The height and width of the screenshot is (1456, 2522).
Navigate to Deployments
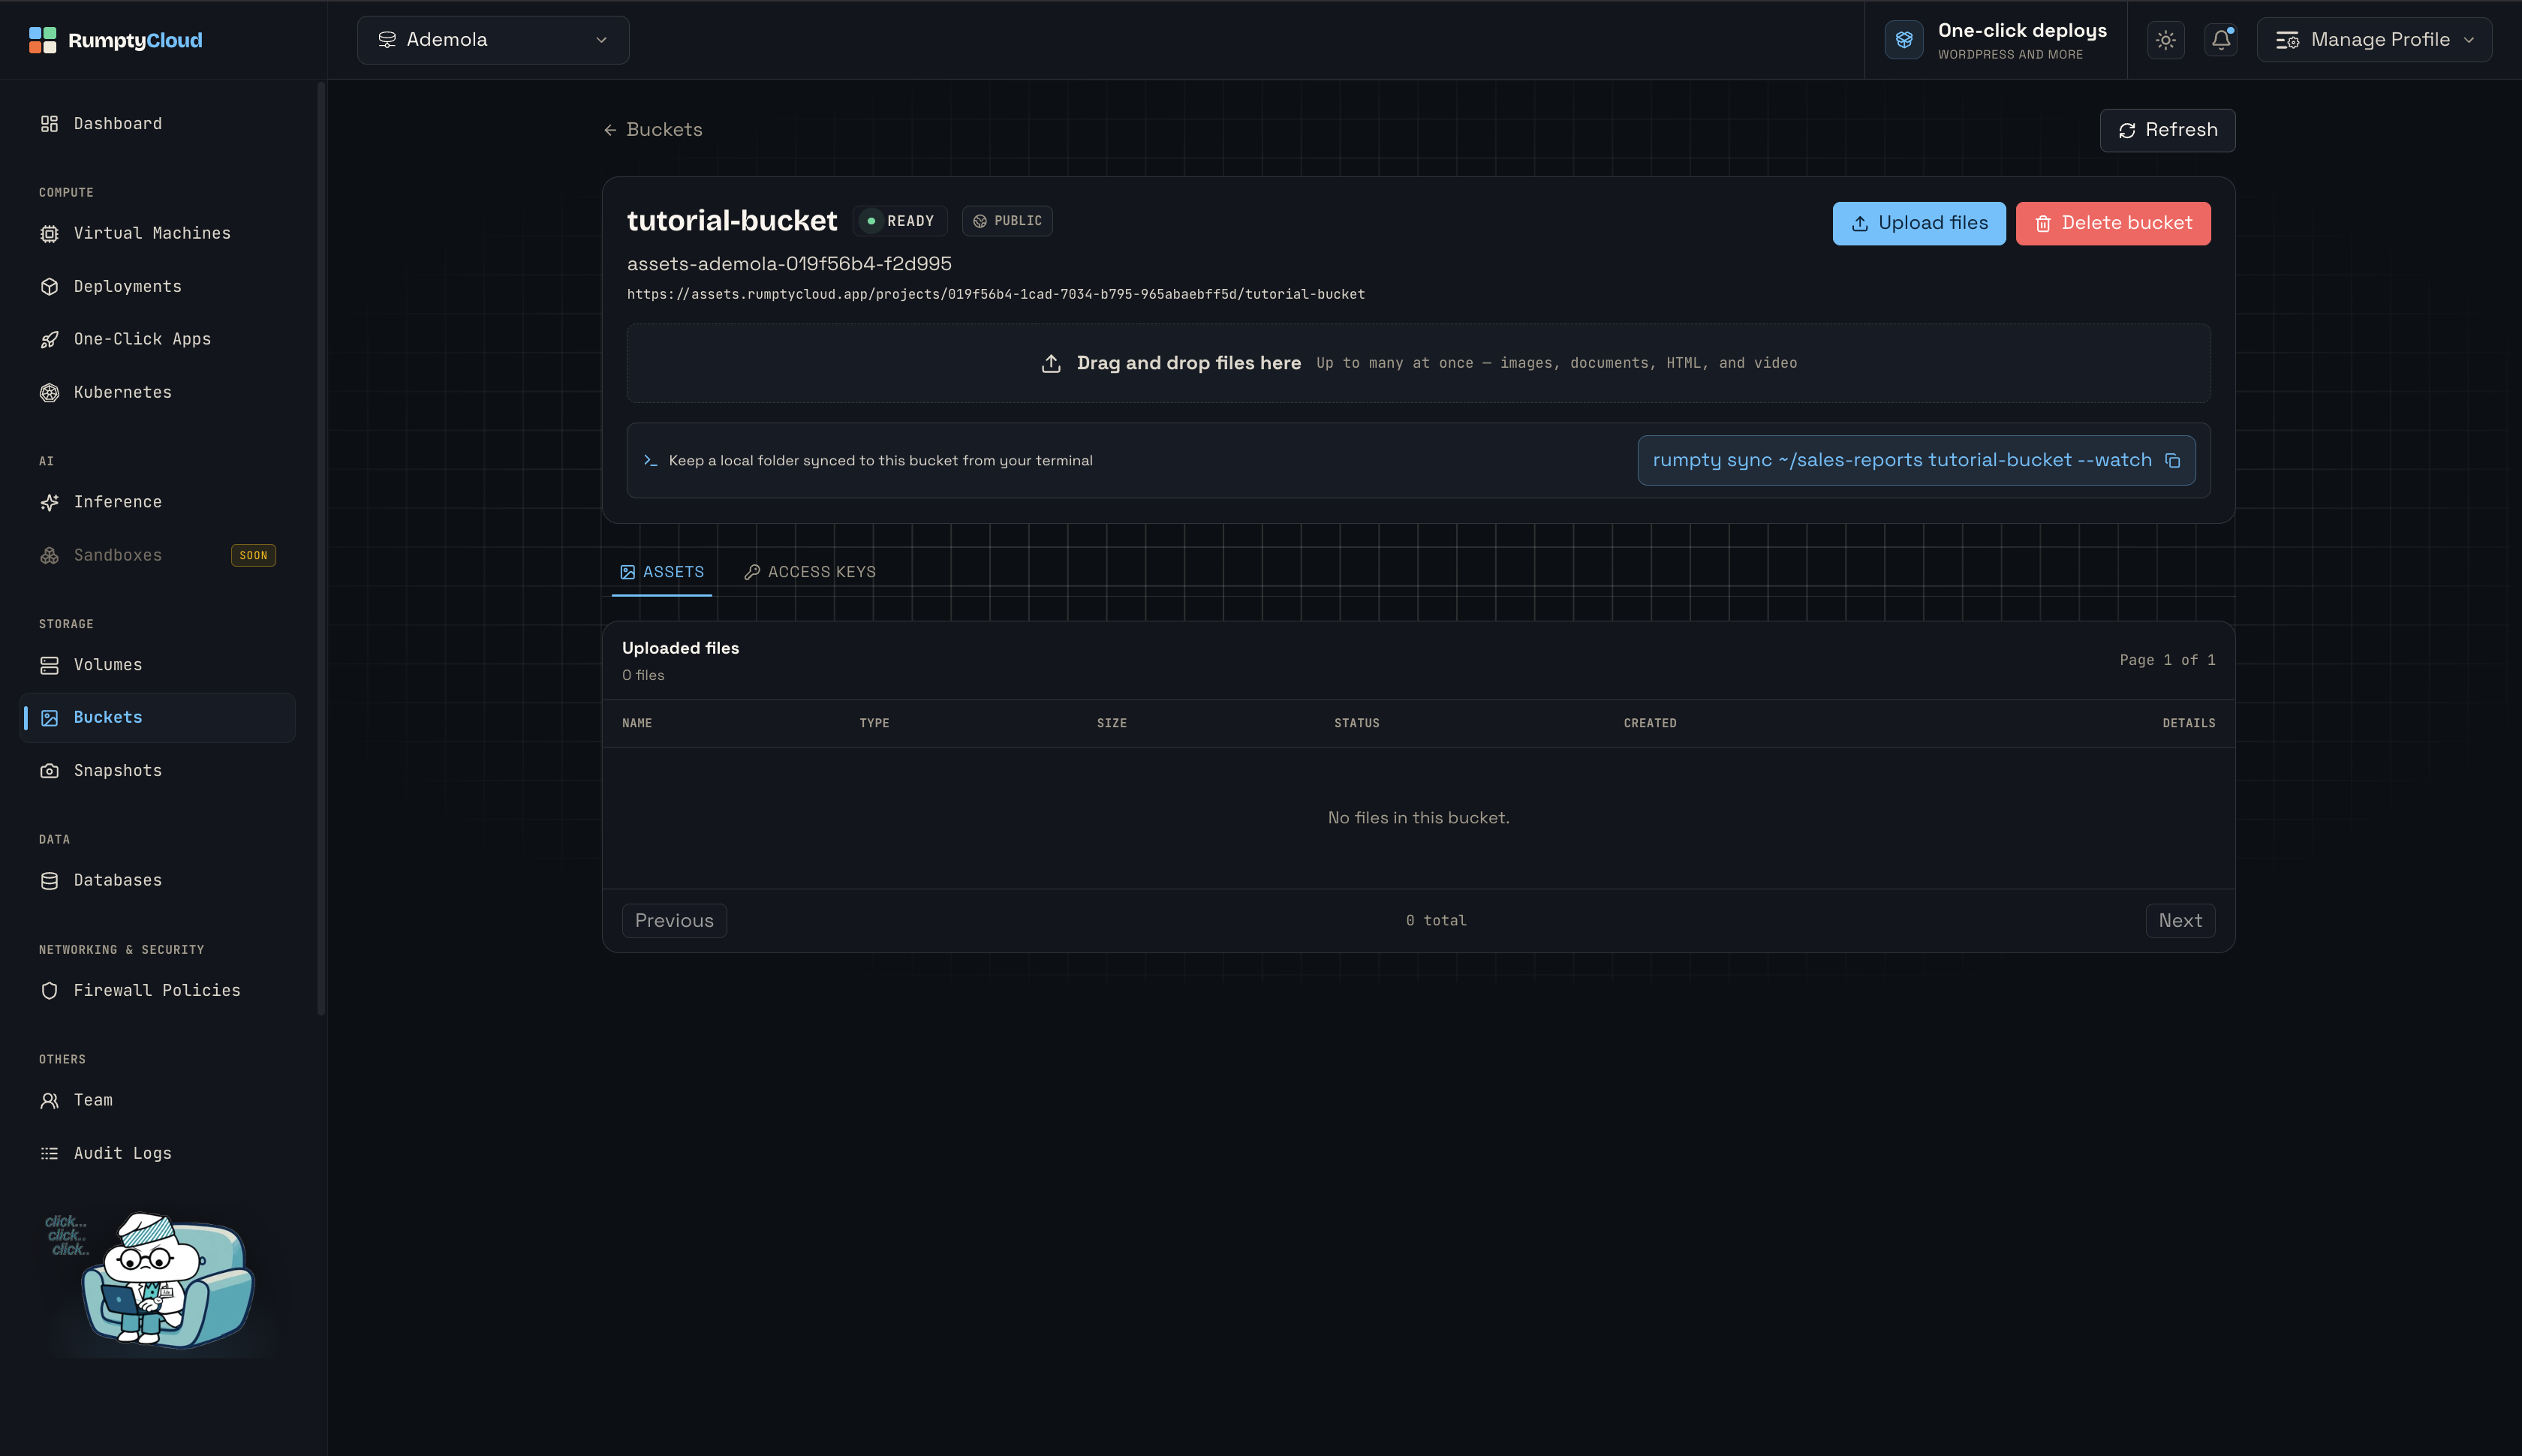(158, 287)
